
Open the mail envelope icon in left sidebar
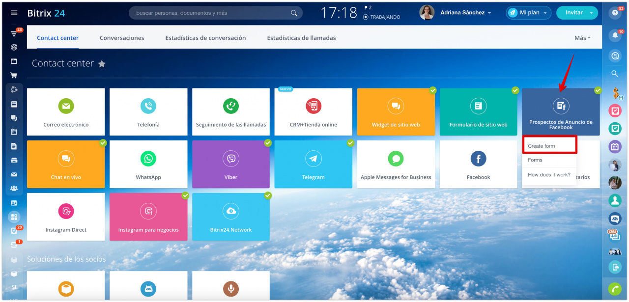(14, 174)
